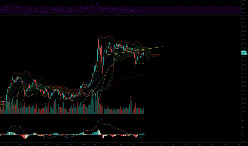Click the "17400" price axis label
The width and height of the screenshot is (248, 146).
tap(244, 61)
